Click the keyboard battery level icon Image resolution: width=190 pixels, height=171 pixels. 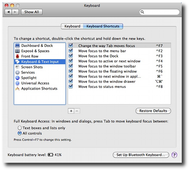51,155
